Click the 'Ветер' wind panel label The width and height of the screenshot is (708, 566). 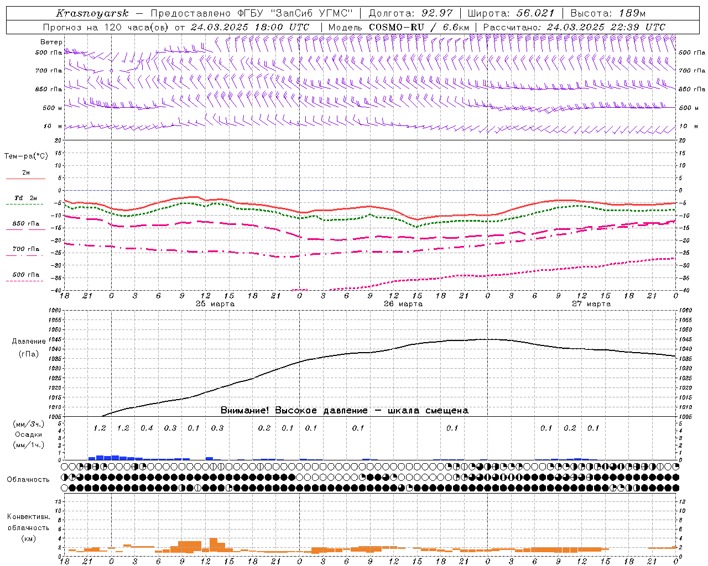pos(51,42)
